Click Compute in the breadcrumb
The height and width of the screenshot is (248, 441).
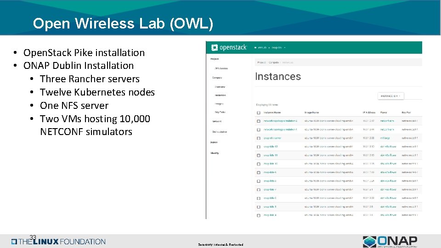pos(274,62)
